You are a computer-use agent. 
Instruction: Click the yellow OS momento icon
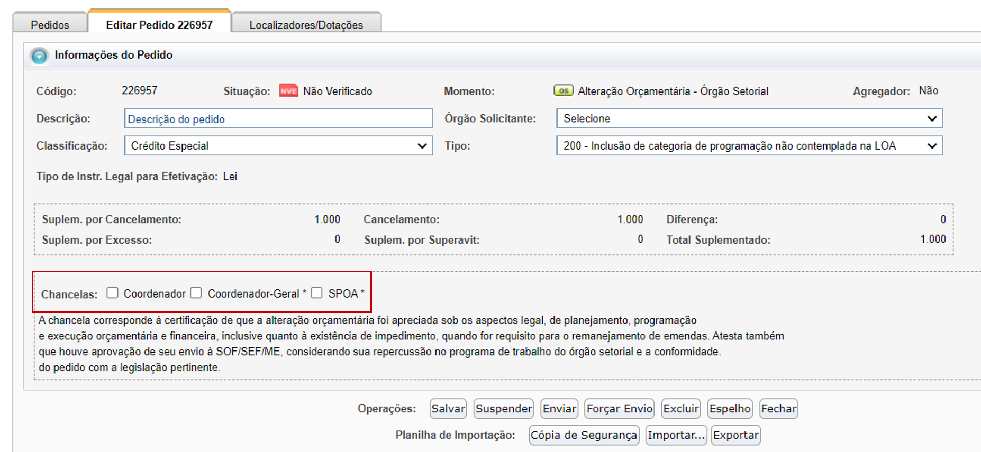click(x=564, y=90)
